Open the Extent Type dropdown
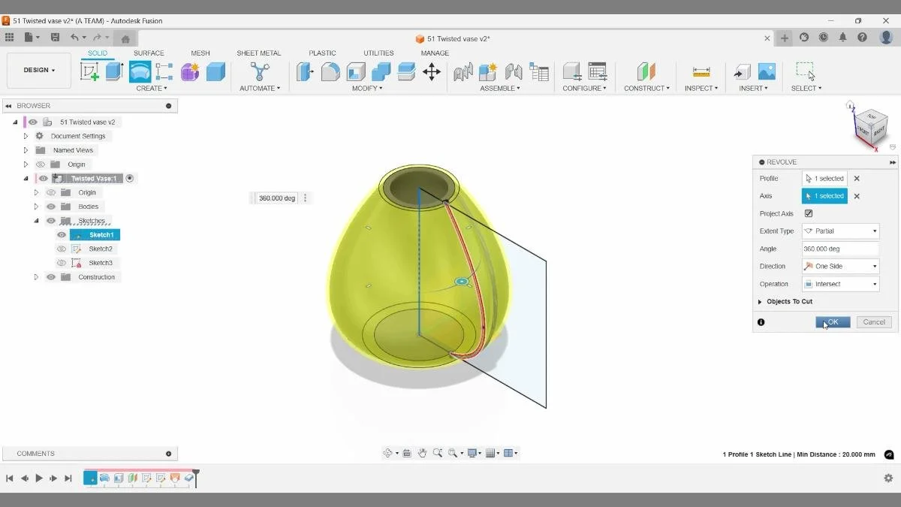The width and height of the screenshot is (901, 507). pos(840,231)
